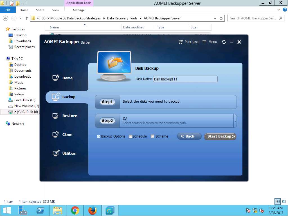Launch Server Manager from taskbar

[x=23, y=210]
